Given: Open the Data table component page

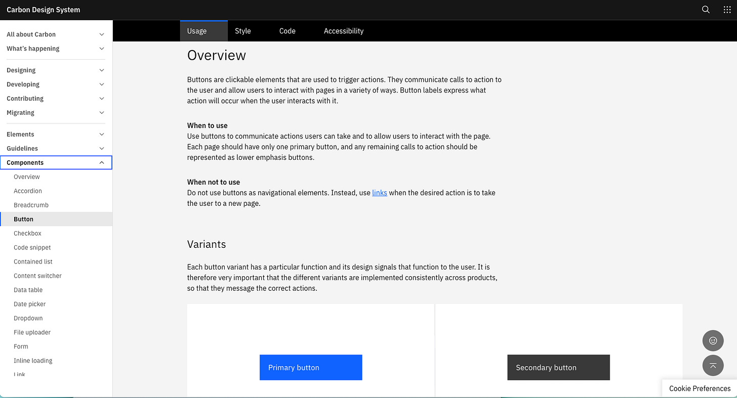Looking at the screenshot, I should 56,290.
